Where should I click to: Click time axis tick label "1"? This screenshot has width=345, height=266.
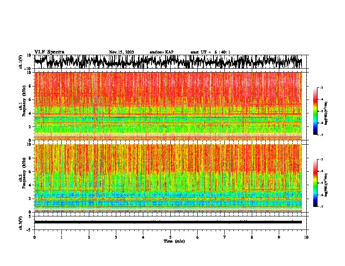61,237
